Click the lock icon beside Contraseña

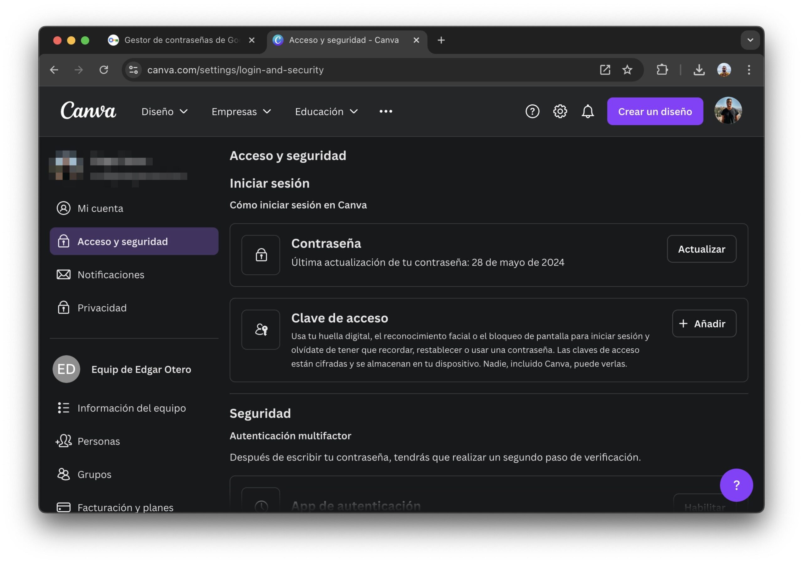click(261, 255)
